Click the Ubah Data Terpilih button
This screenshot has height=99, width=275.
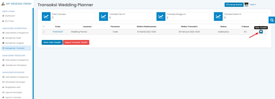(x=52, y=42)
